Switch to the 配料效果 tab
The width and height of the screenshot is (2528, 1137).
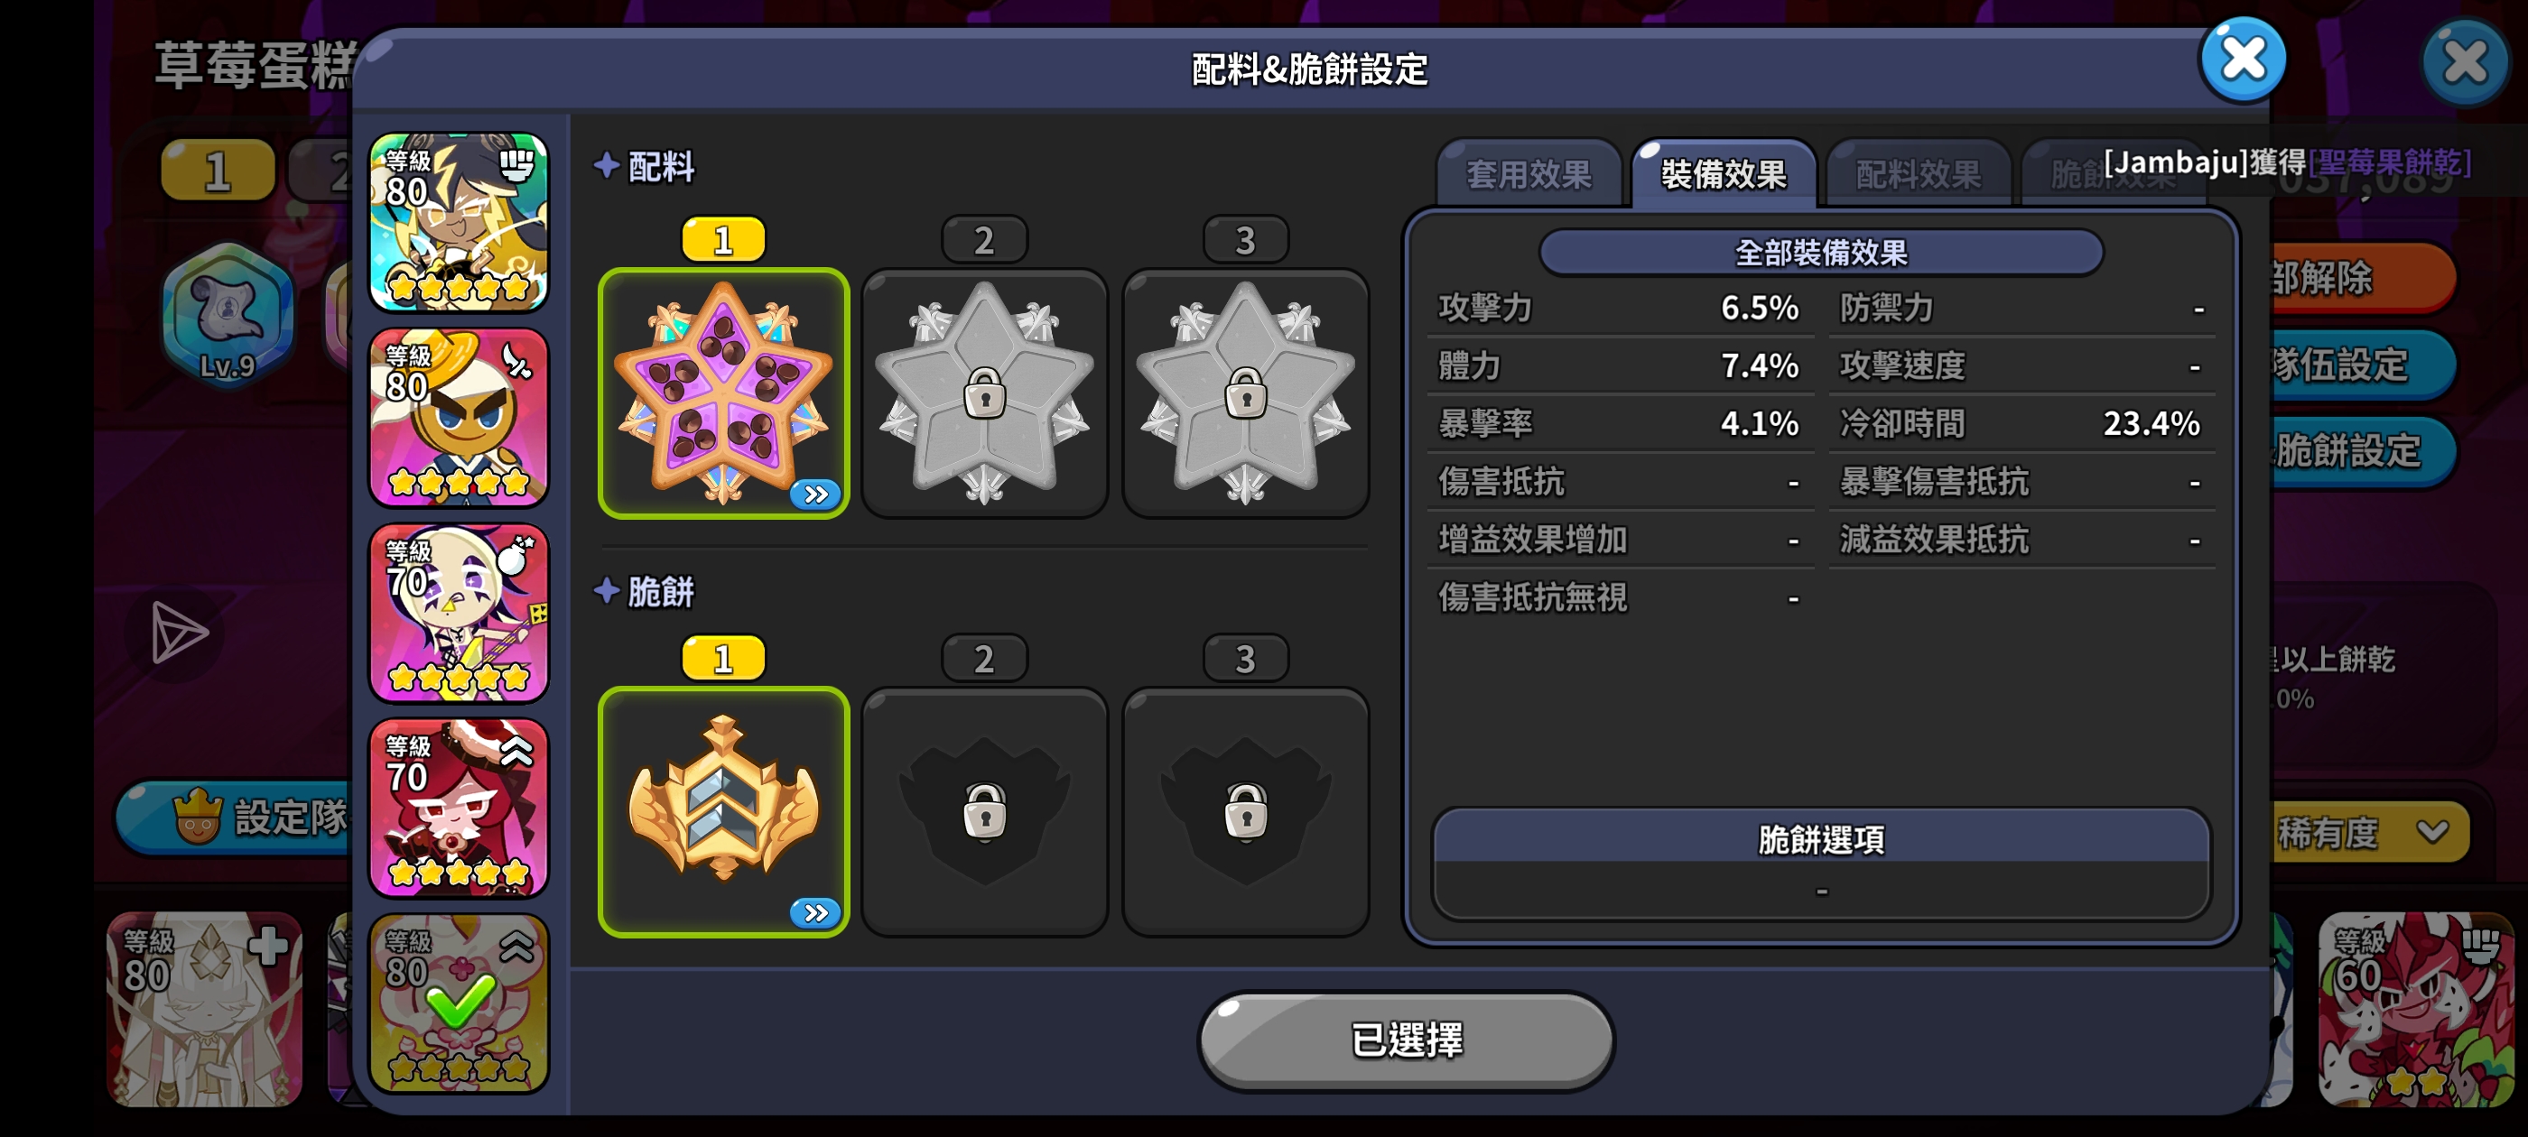point(1918,175)
